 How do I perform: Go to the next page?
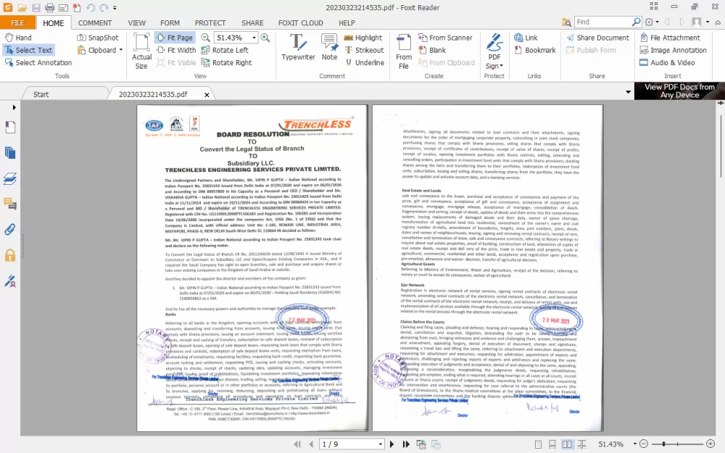coord(392,444)
